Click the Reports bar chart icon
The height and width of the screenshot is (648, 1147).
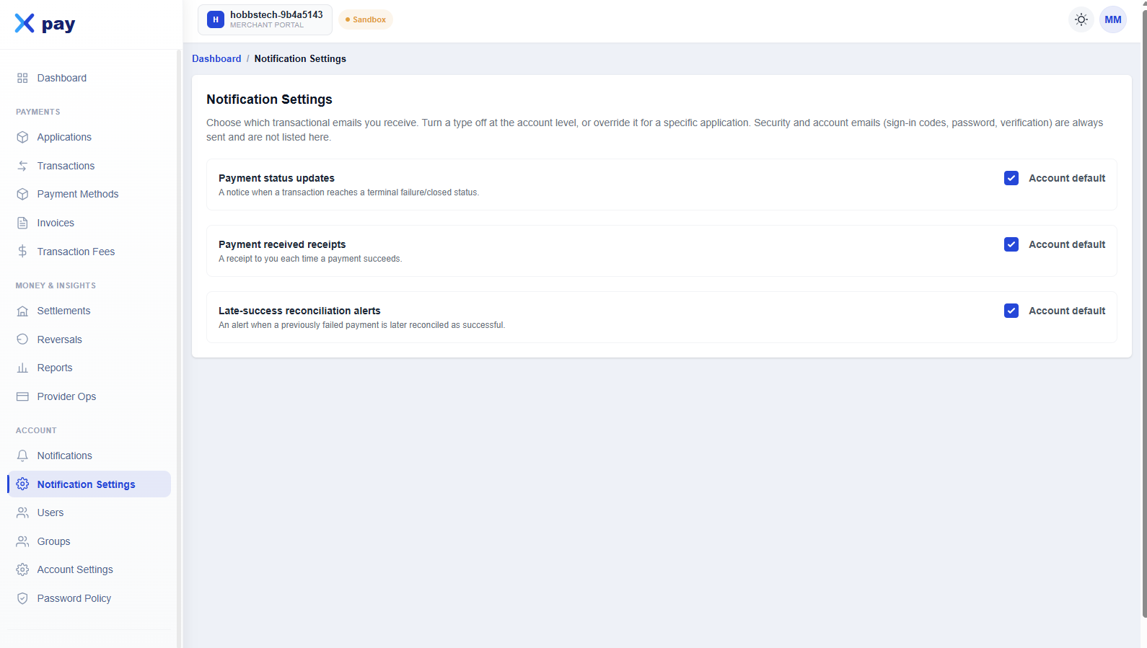22,368
